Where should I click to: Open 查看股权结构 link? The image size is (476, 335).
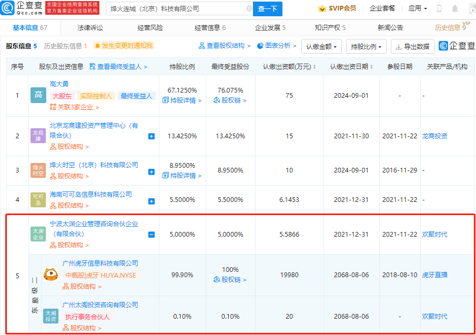[225, 46]
